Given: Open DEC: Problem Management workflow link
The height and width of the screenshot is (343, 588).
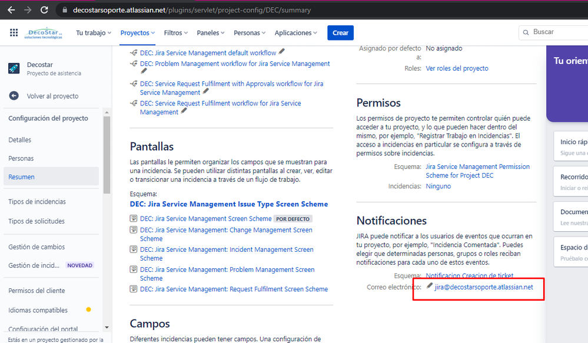Looking at the screenshot, I should (x=235, y=64).
